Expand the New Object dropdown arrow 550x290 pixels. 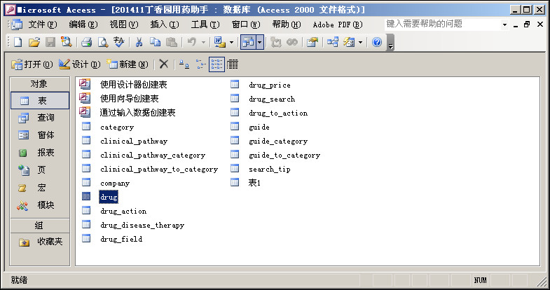(x=360, y=43)
